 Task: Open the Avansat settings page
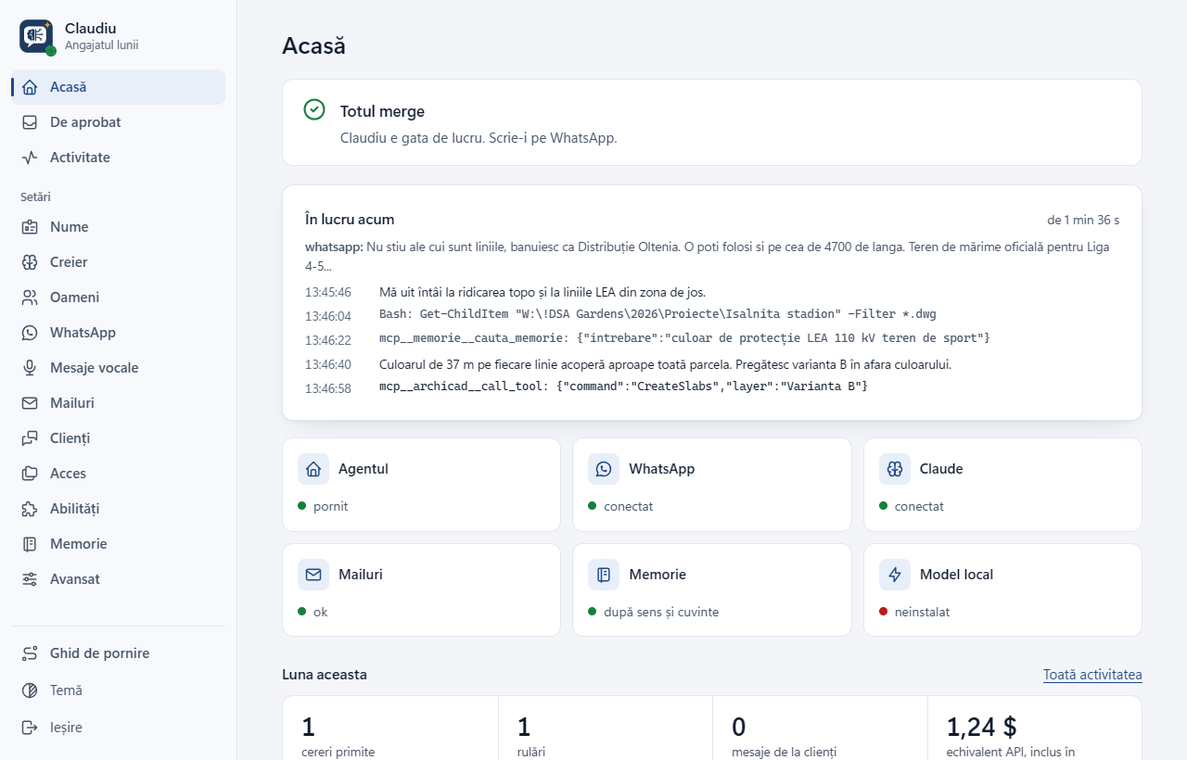tap(118, 579)
